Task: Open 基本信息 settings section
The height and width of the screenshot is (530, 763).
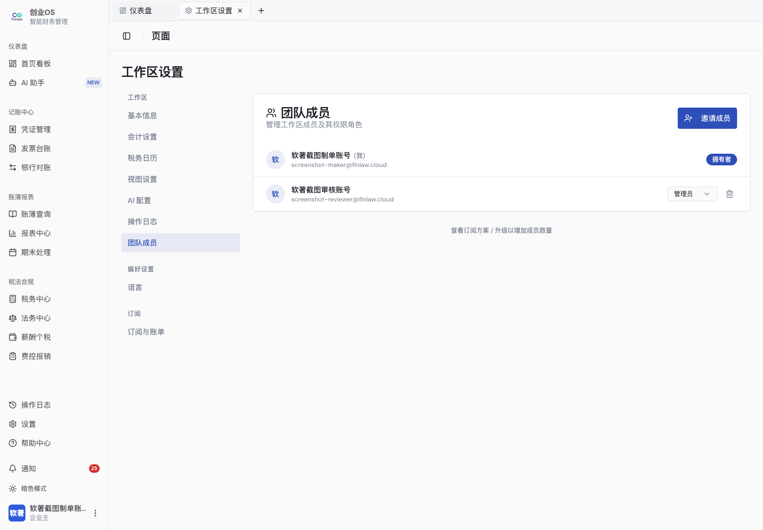Action: click(181, 116)
